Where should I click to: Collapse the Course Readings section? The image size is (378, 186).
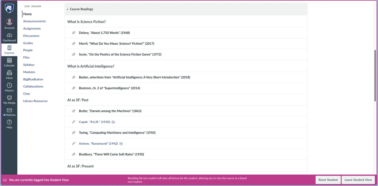coord(68,9)
